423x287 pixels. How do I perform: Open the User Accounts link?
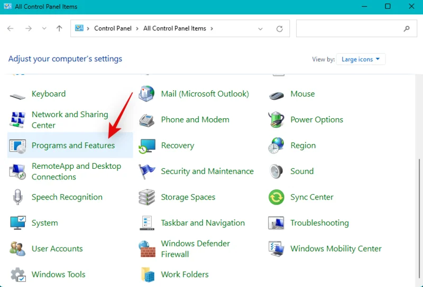click(57, 249)
